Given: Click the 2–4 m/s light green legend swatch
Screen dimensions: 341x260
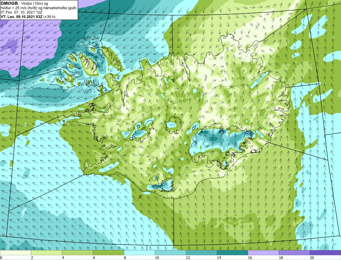Looking at the screenshot, I should click(46, 253).
